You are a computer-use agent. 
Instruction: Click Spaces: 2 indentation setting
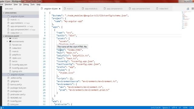[x=166, y=108]
